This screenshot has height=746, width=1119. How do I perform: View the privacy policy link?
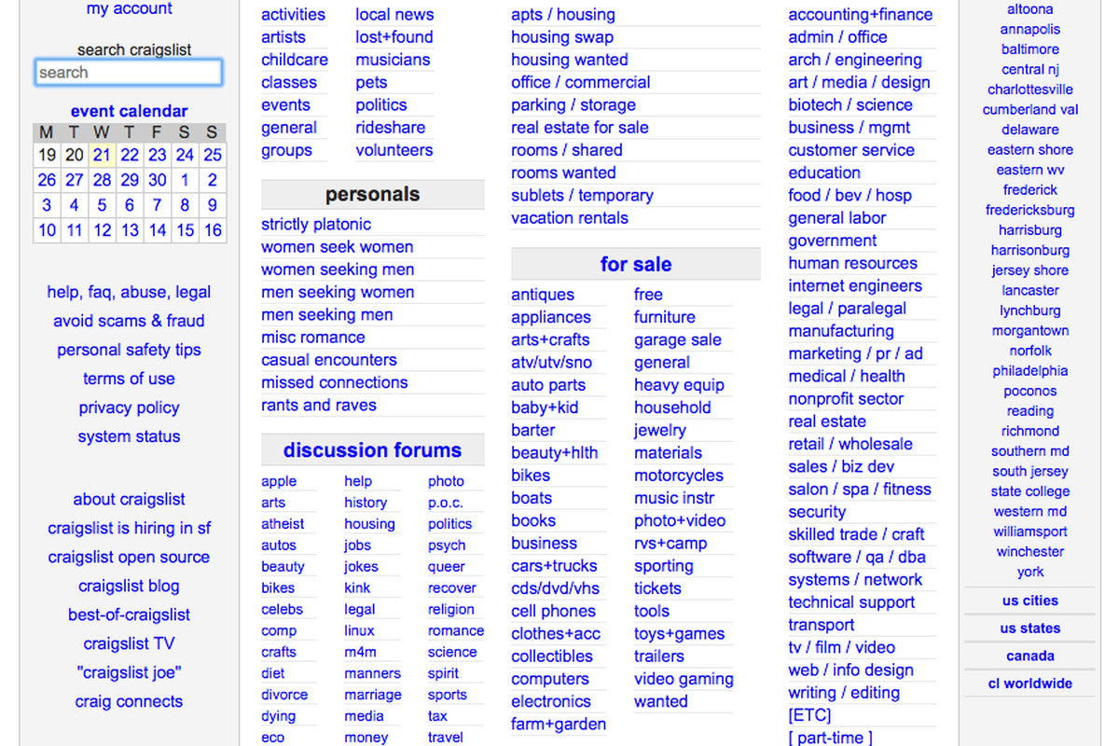click(x=129, y=408)
